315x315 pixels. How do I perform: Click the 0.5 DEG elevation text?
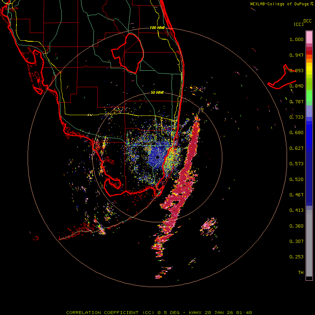pyautogui.click(x=169, y=313)
